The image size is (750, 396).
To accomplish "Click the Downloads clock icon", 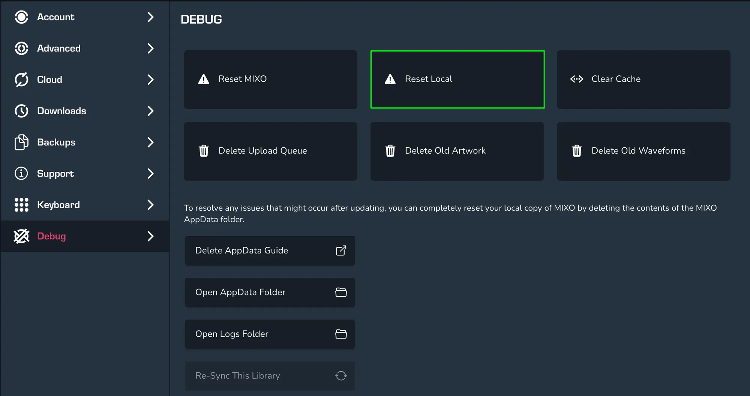I will 21,111.
